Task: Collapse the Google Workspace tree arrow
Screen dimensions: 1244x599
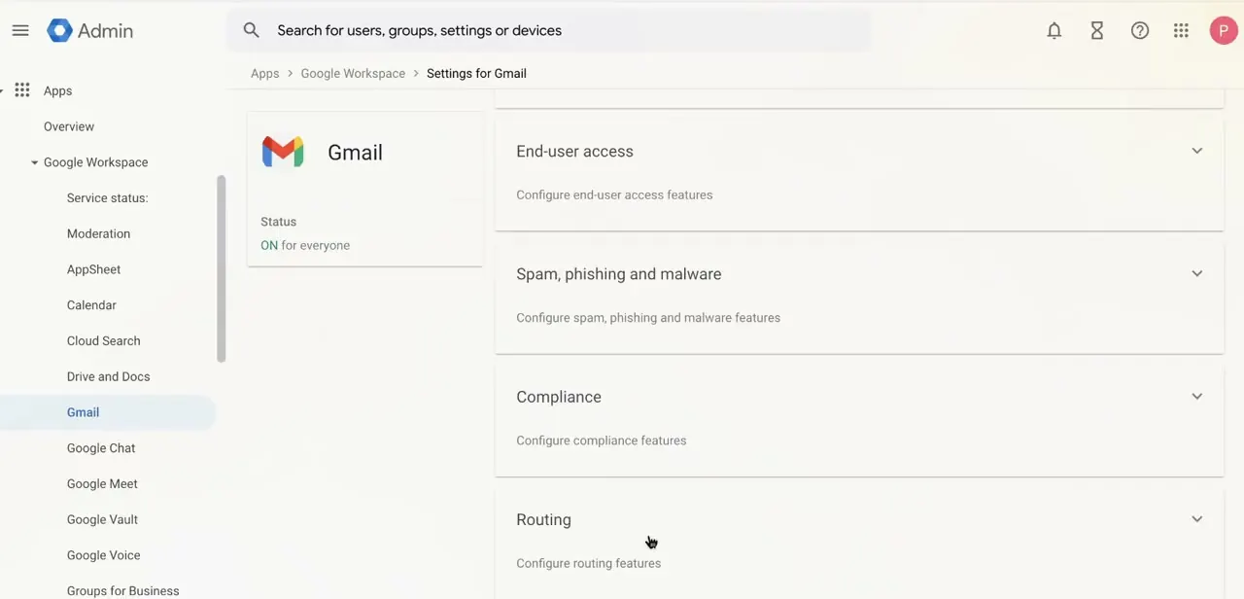Action: coord(34,162)
